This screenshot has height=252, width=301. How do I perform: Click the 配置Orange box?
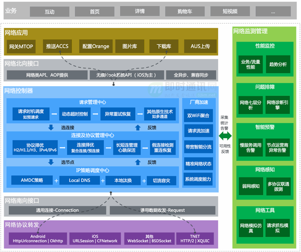pyautogui.click(x=96, y=46)
